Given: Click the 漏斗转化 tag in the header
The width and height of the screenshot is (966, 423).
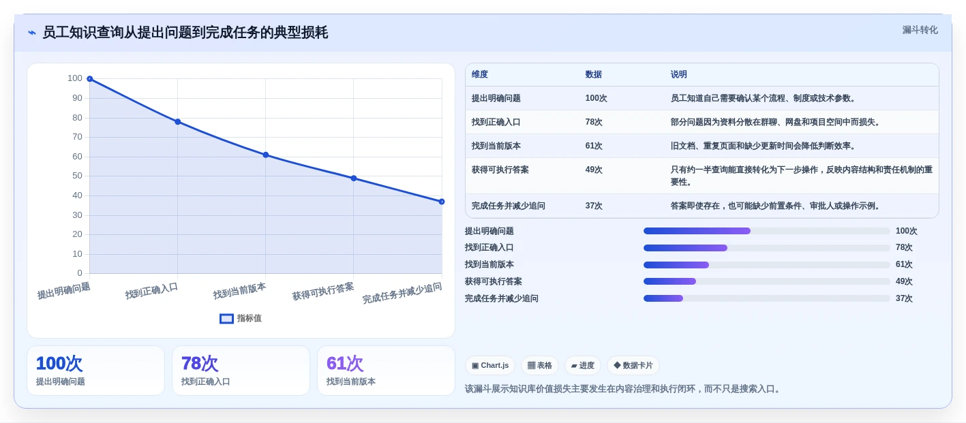Looking at the screenshot, I should 920,30.
